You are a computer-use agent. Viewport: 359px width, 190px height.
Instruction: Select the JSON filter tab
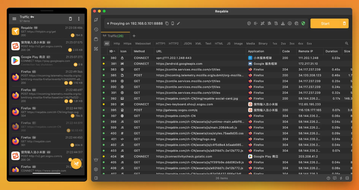tap(187, 43)
